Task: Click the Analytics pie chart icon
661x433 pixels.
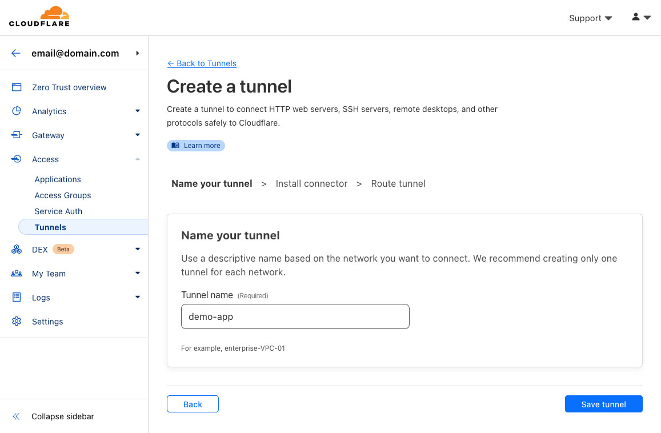Action: 17,111
